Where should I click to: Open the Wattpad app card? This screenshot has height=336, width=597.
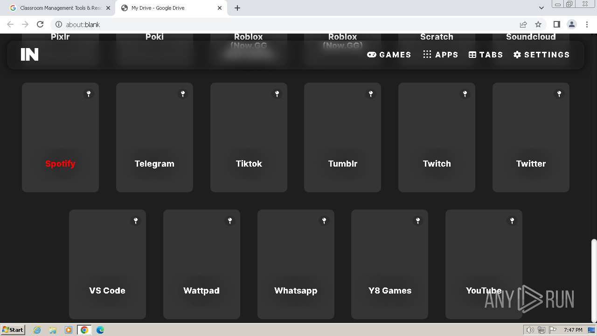[x=201, y=264]
